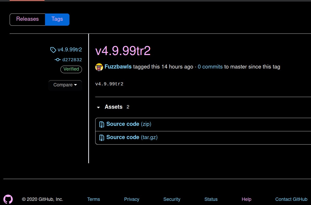Open the Terms footer link
311x205 pixels.
pos(94,199)
